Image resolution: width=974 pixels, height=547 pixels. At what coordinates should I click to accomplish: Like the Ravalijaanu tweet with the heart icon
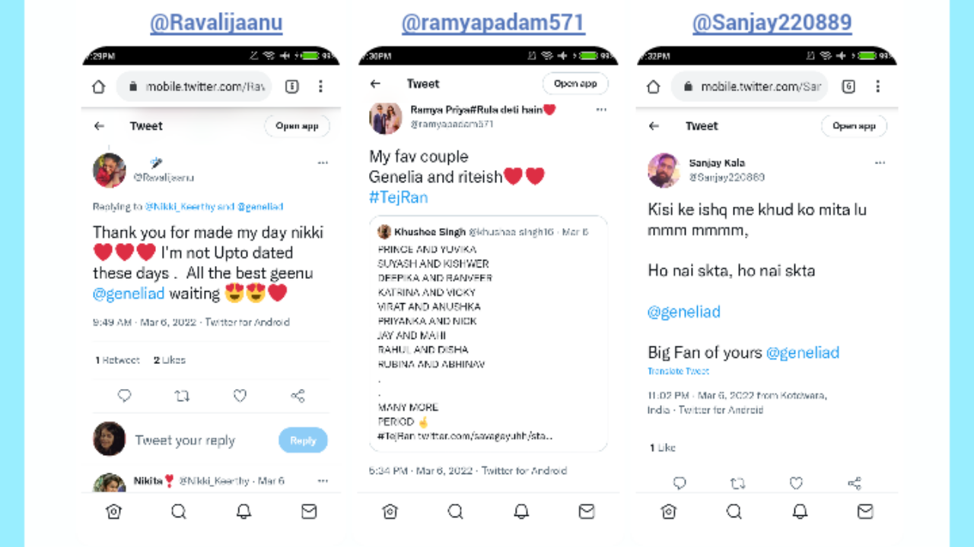click(240, 396)
